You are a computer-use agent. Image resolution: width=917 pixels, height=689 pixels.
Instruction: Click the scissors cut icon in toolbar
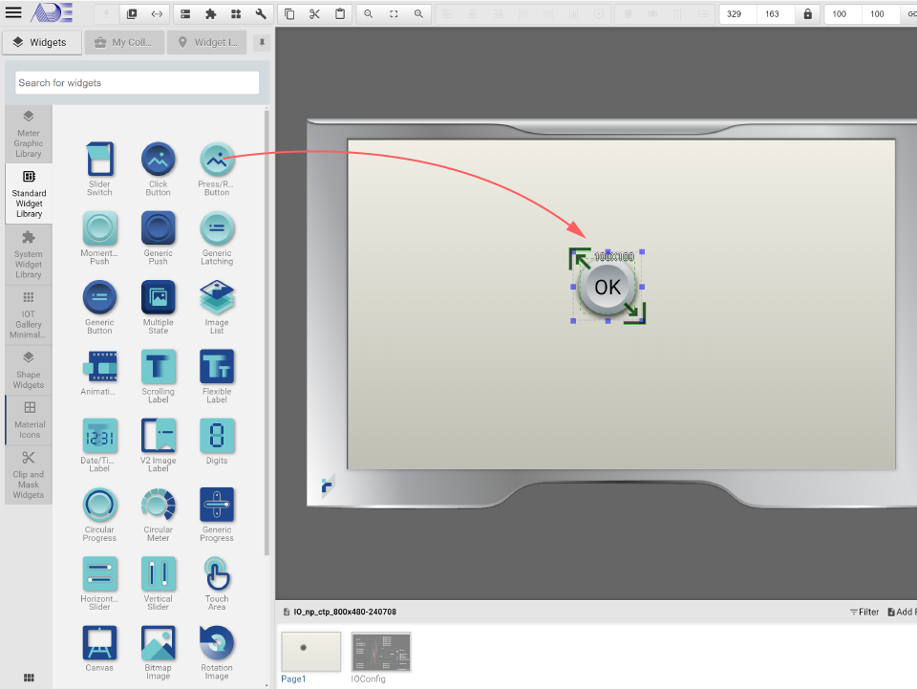tap(314, 14)
